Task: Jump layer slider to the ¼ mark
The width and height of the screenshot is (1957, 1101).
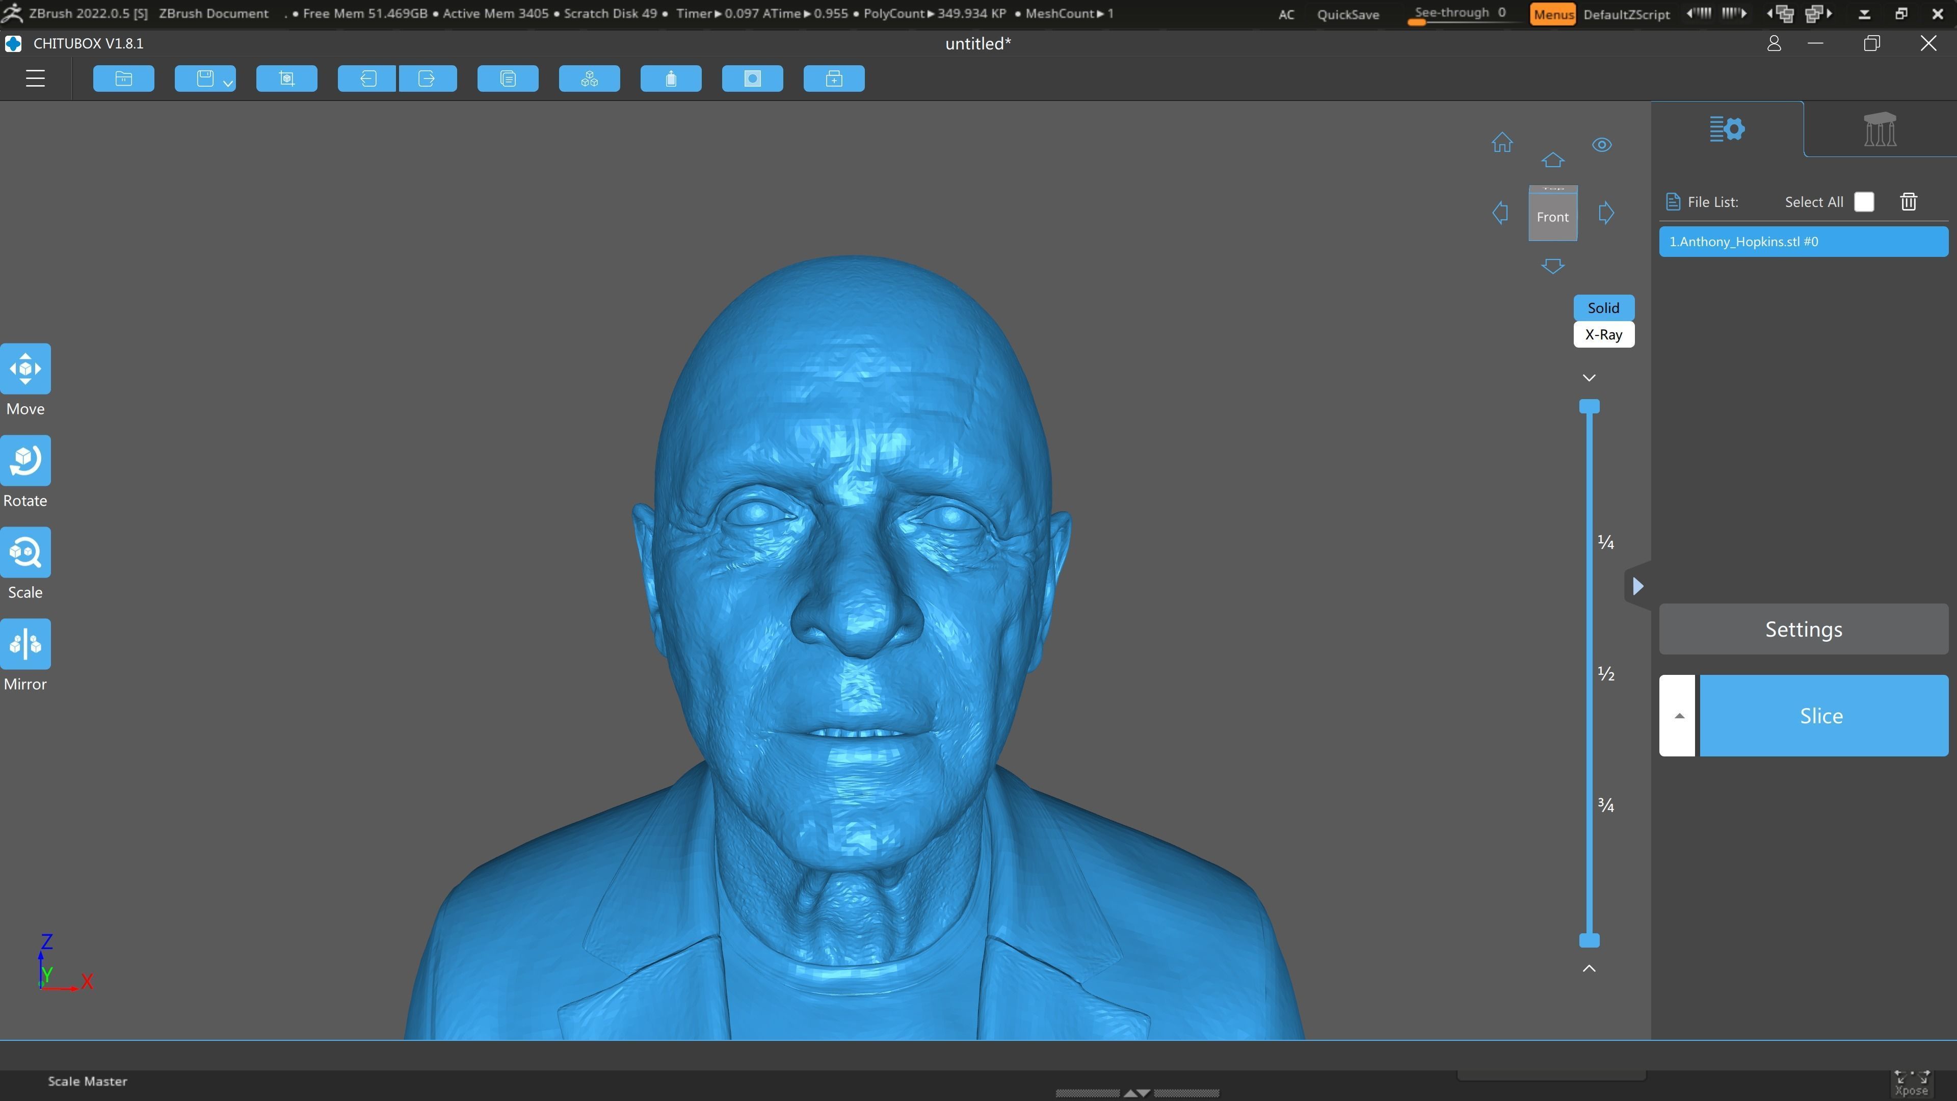Action: [1605, 542]
